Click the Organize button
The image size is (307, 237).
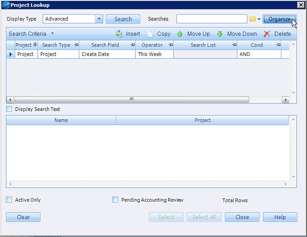[280, 19]
